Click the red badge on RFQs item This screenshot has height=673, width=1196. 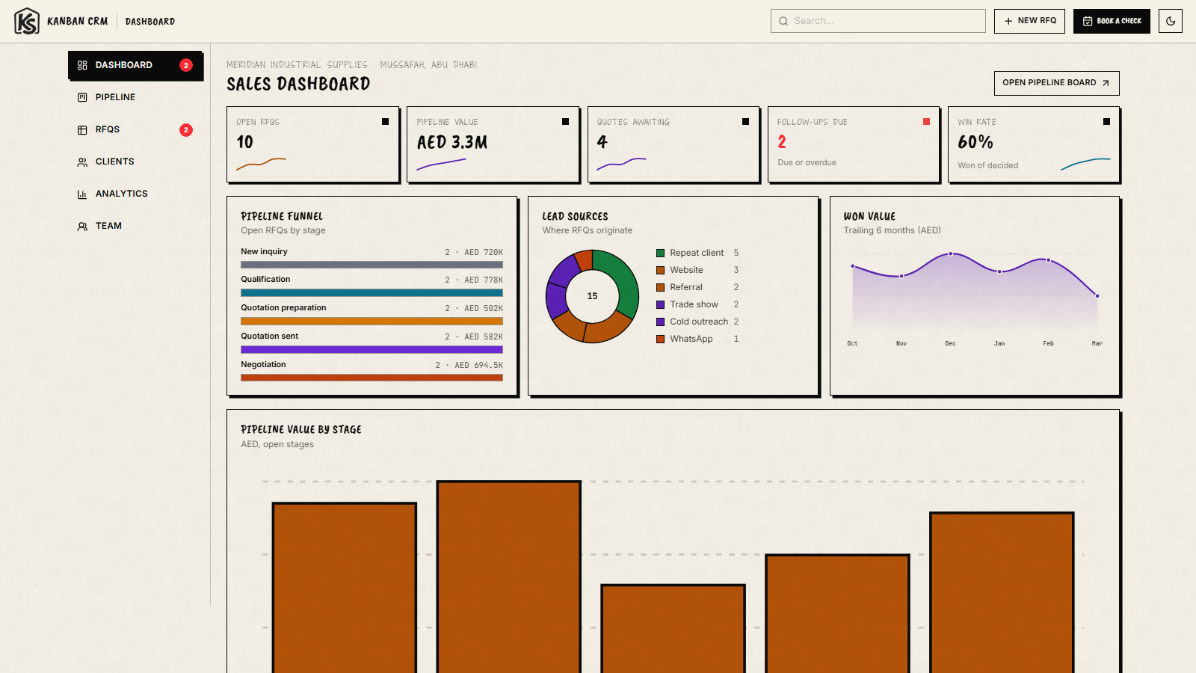186,129
